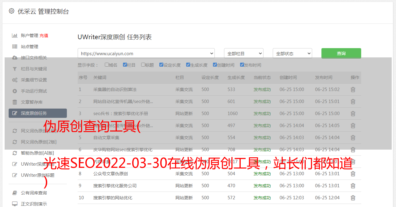Click the red 充值 link
Viewport: 396px width, 207px height.
[44, 35]
